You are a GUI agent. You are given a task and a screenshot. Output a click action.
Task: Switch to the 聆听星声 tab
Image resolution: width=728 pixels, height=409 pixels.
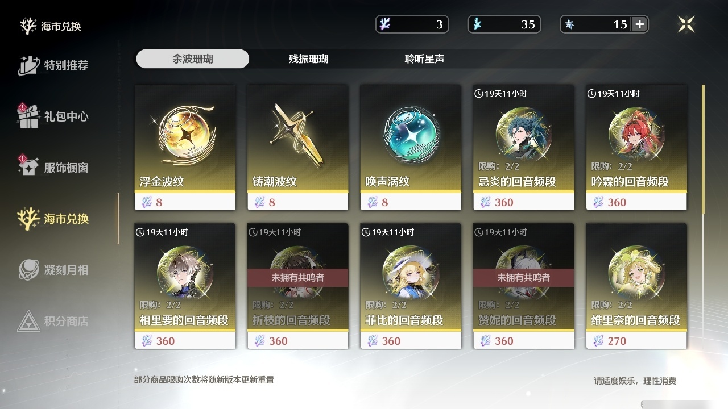point(424,59)
